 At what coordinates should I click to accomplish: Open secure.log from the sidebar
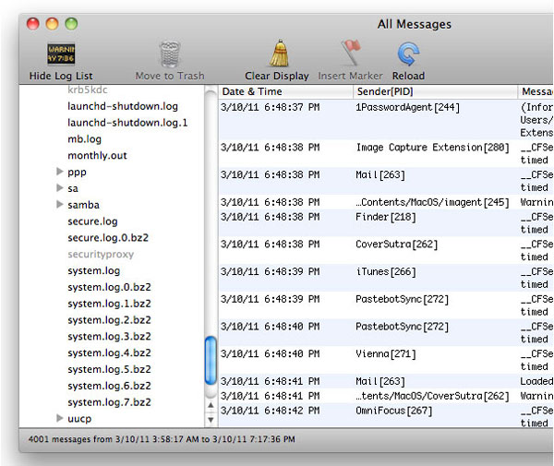coord(92,221)
